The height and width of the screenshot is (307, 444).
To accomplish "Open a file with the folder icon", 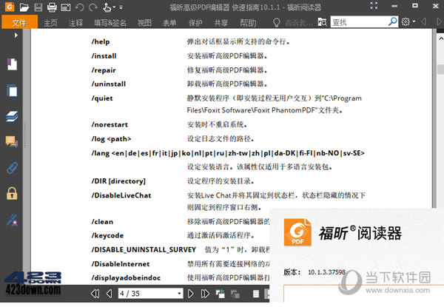I will pyautogui.click(x=24, y=7).
